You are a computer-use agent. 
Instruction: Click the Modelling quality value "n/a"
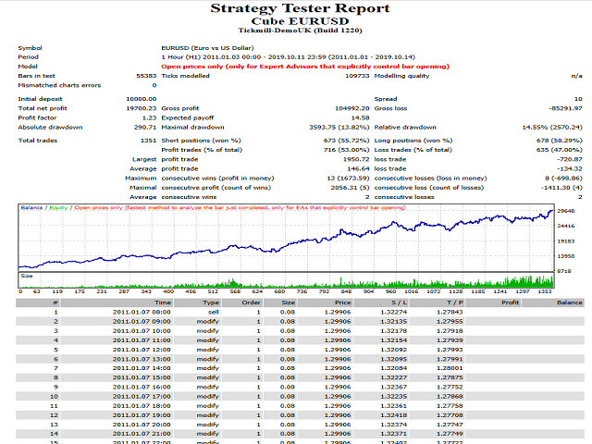coord(577,76)
